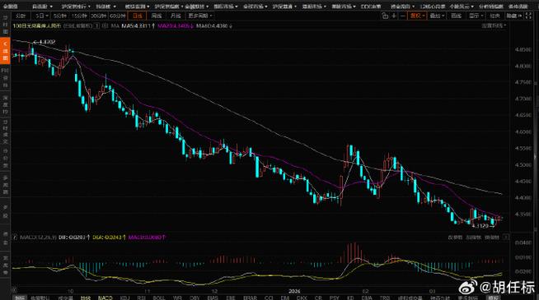Open the 叠加 overlay dropdown

(437, 16)
